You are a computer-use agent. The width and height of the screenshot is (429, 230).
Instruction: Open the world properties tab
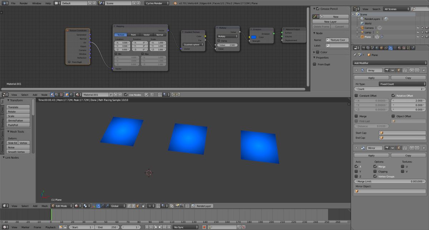coord(377,47)
